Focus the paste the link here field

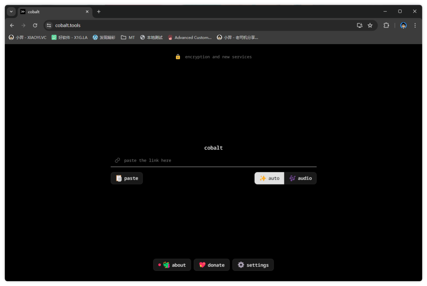[x=213, y=160]
